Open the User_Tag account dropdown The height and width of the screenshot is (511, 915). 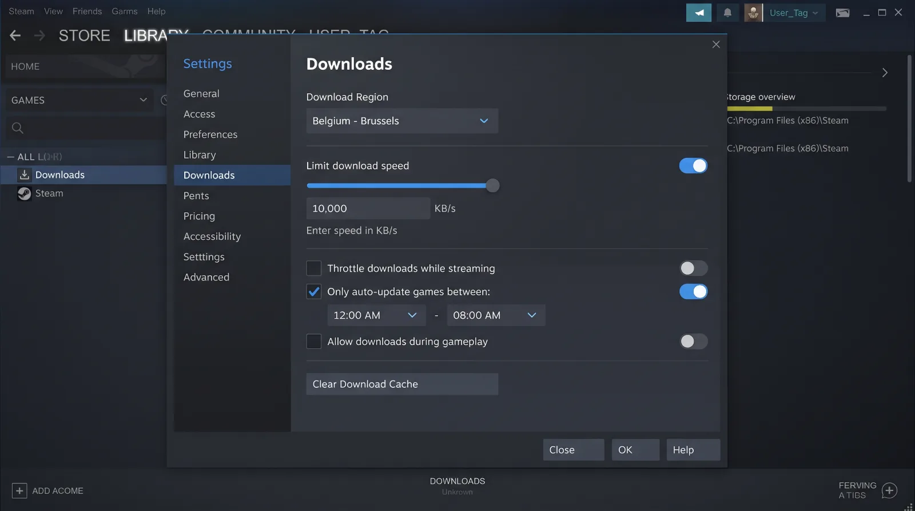(x=794, y=13)
